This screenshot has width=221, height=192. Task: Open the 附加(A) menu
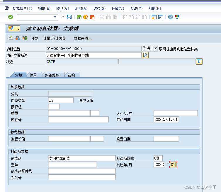(81, 8)
